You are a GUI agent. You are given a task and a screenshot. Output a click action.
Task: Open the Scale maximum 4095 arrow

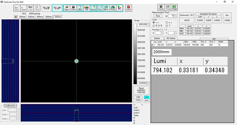tap(148, 24)
